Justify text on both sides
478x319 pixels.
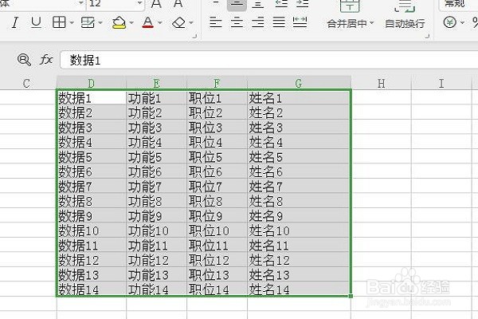point(279,22)
